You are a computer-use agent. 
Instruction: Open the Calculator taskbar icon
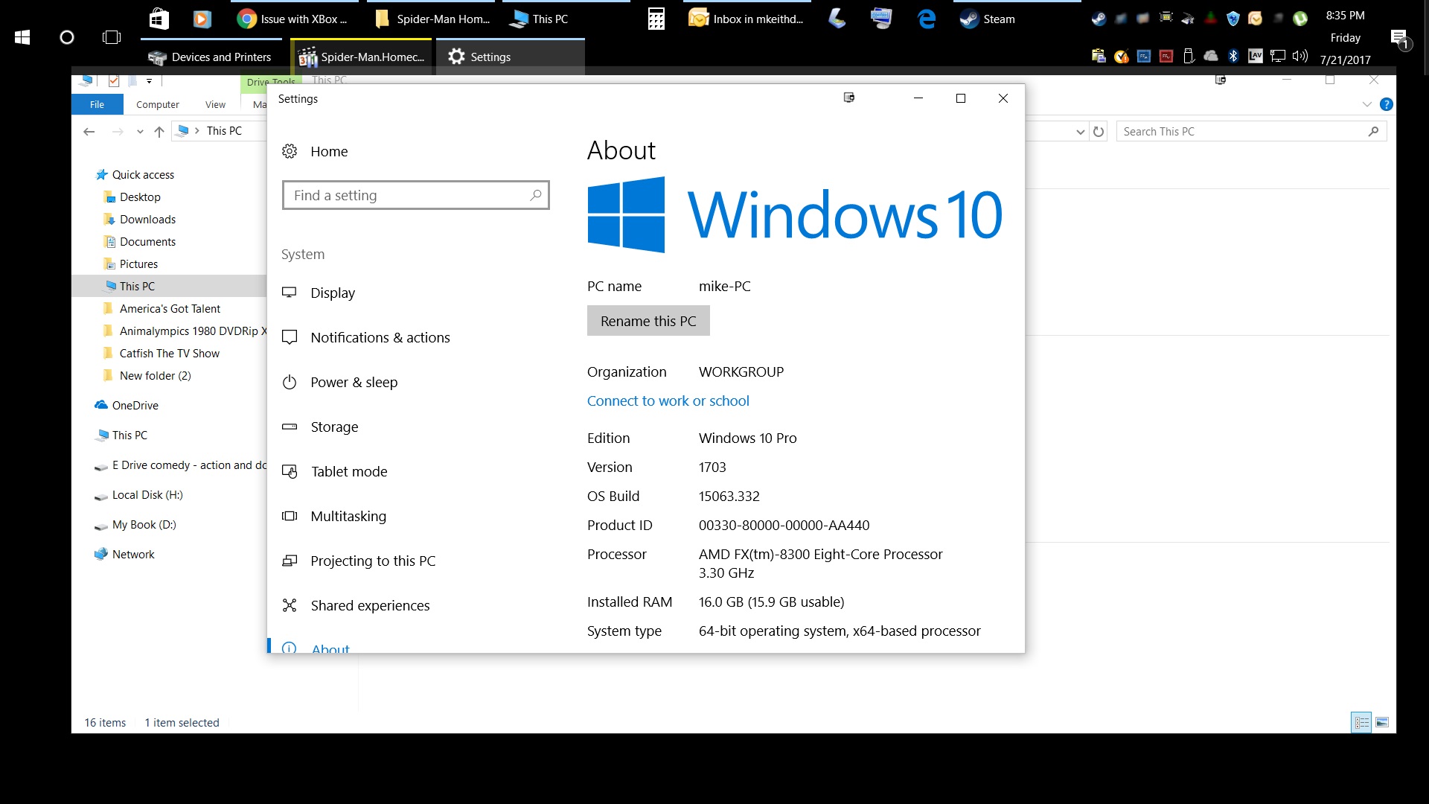pyautogui.click(x=656, y=19)
